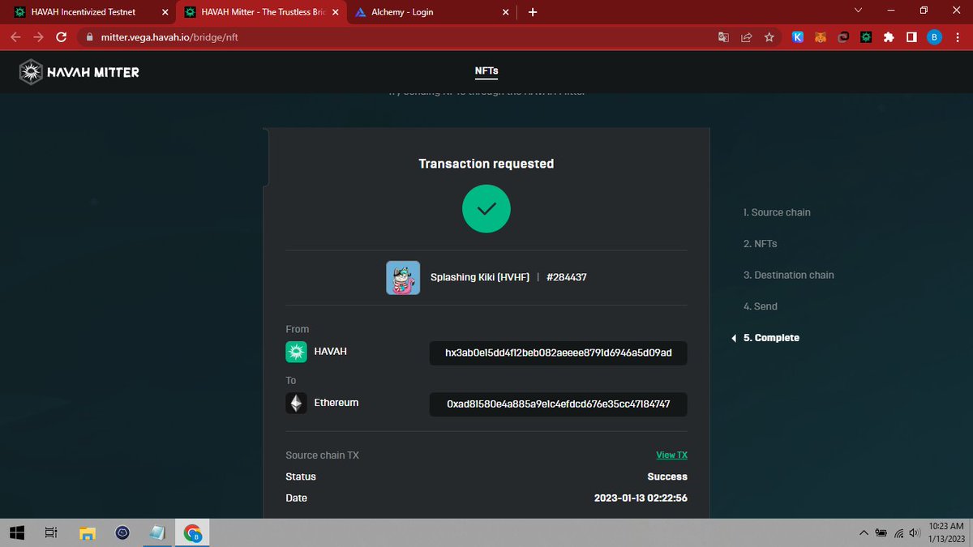
Task: Go to step 3. Destination chain
Action: click(789, 276)
